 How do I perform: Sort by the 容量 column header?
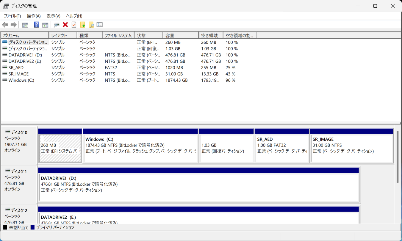click(180, 35)
